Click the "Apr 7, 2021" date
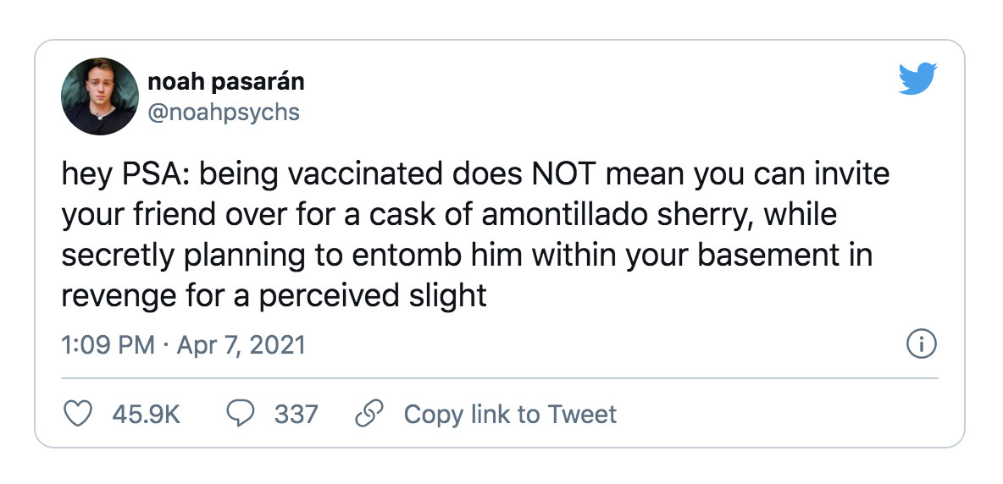1003x484 pixels. (x=241, y=345)
